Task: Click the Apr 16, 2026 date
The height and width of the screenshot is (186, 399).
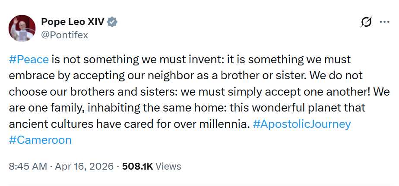Action: (x=84, y=166)
